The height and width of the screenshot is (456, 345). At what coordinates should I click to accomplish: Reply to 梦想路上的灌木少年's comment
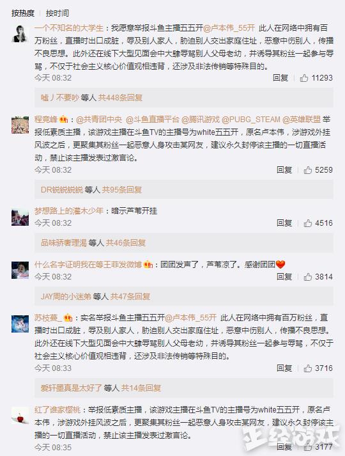(284, 223)
